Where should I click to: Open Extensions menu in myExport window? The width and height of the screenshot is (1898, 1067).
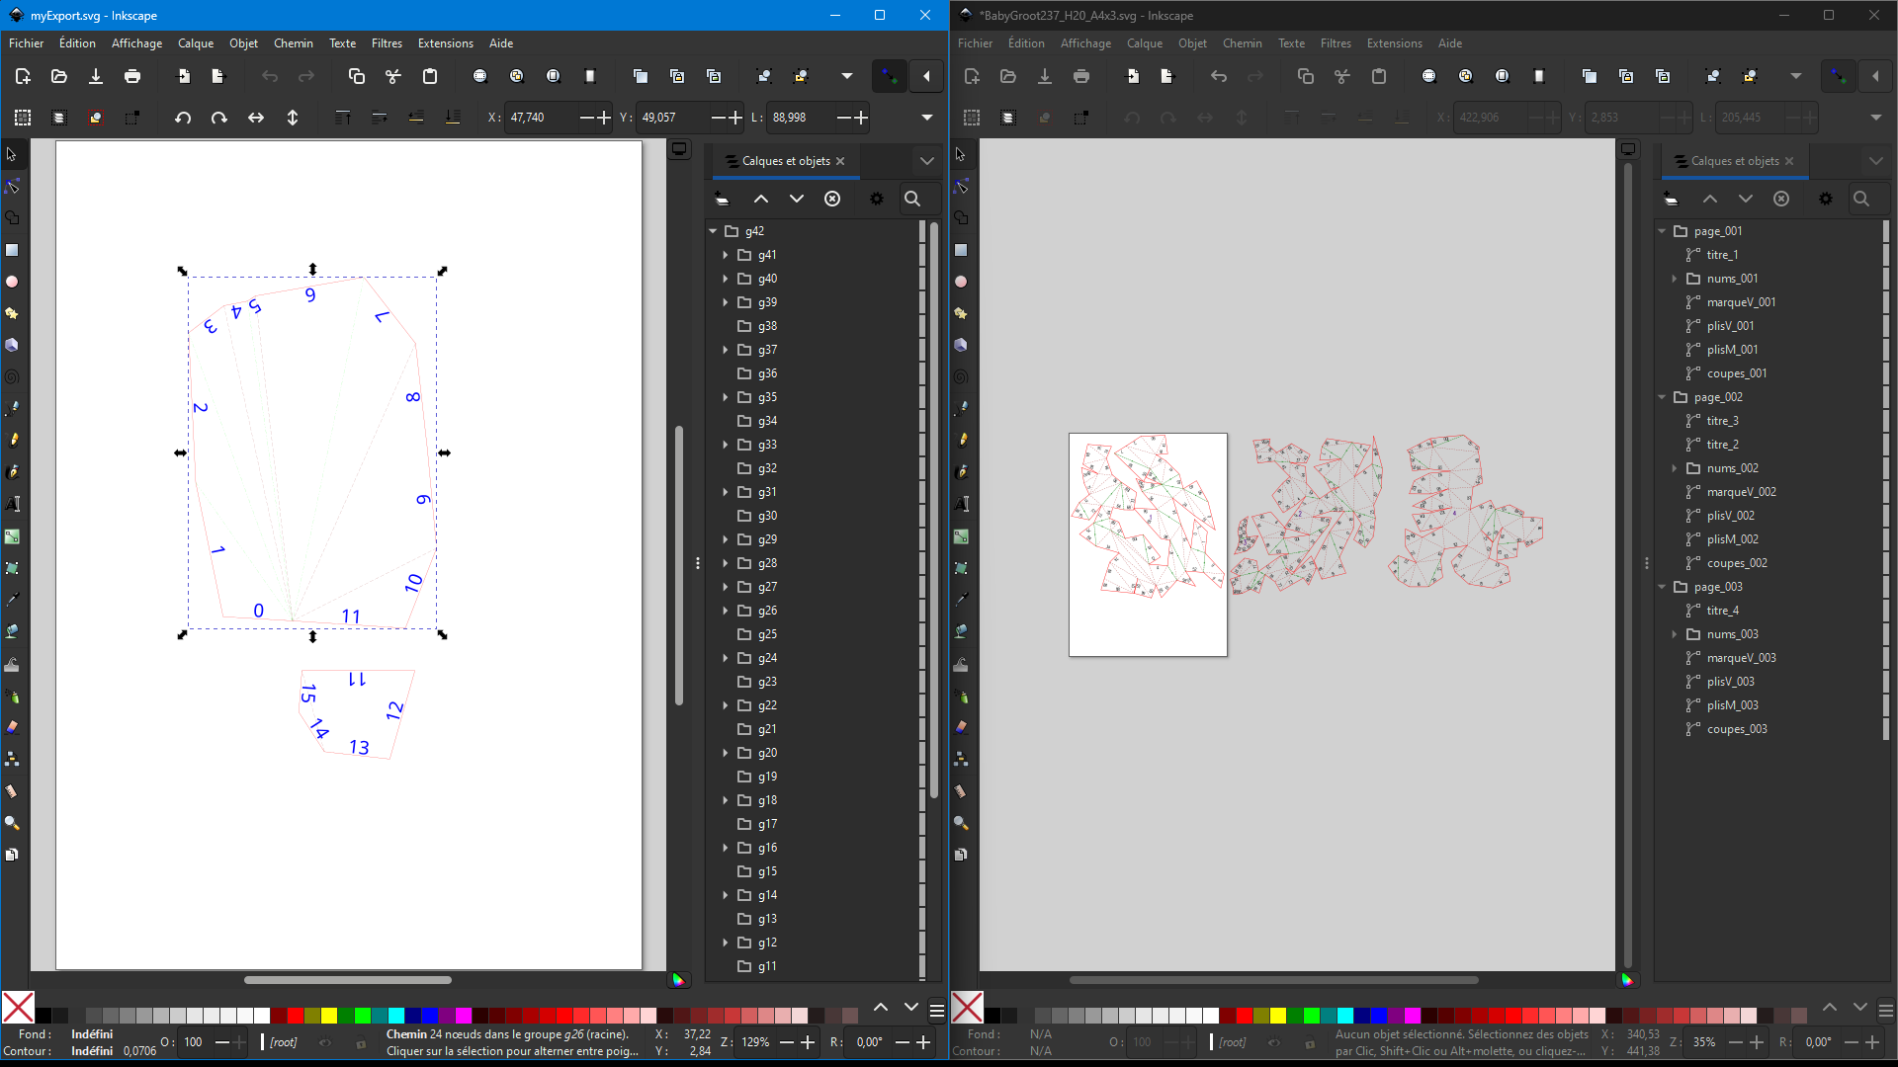pyautogui.click(x=446, y=43)
